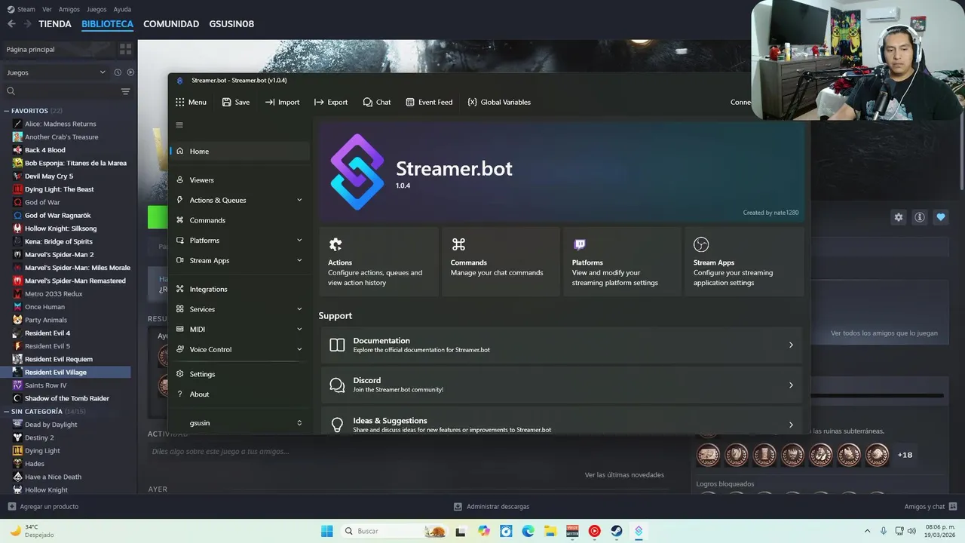
Task: Open the Streamer.bot Menu button
Action: point(191,102)
